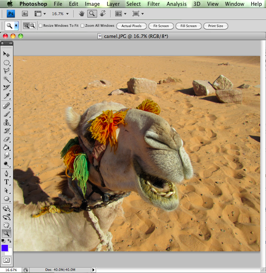Swap foreground and background colors
This screenshot has height=273, width=266.
pos(9,241)
